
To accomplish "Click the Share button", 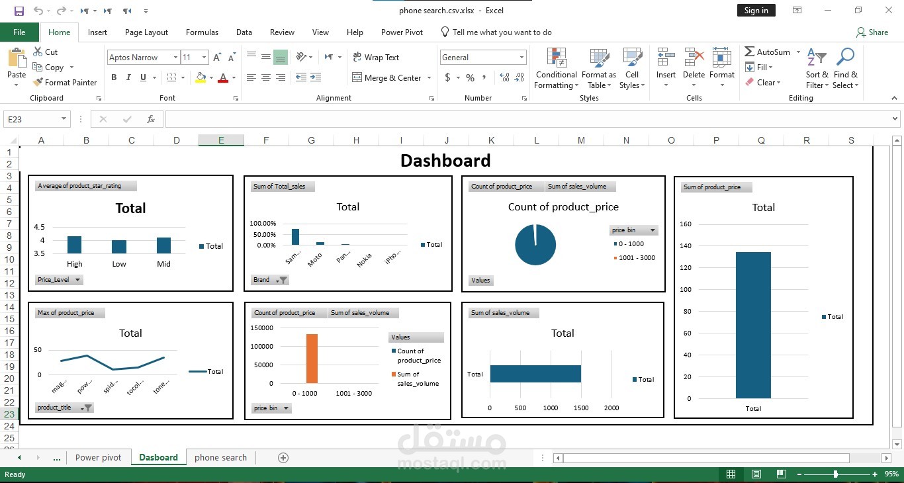I will (872, 32).
